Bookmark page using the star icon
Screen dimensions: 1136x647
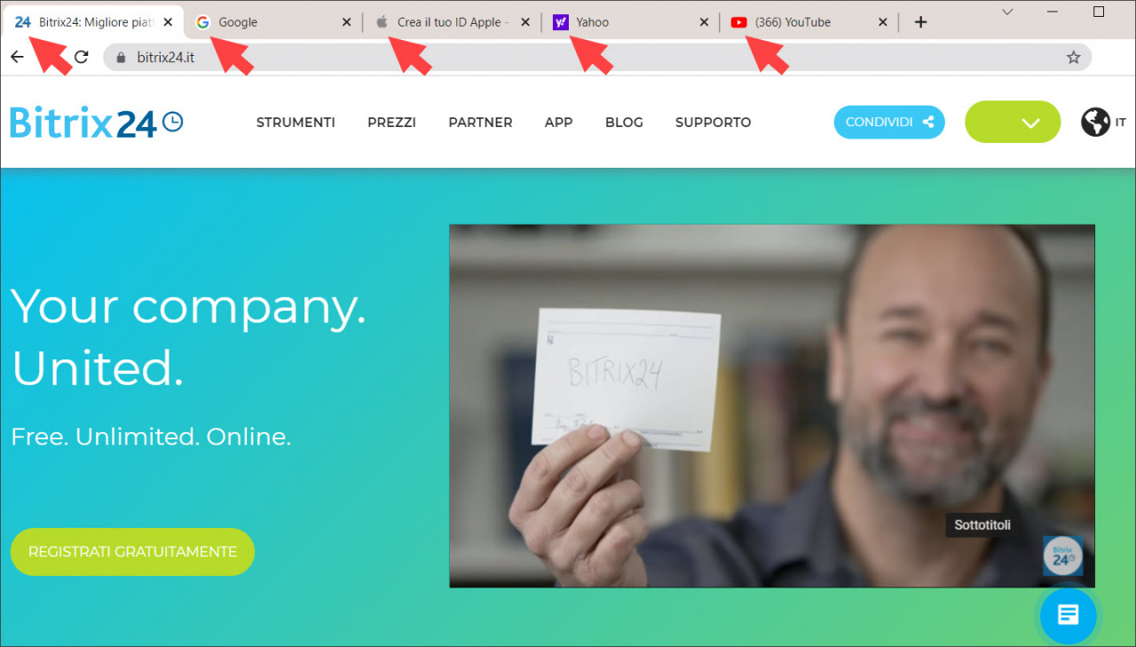click(1073, 58)
